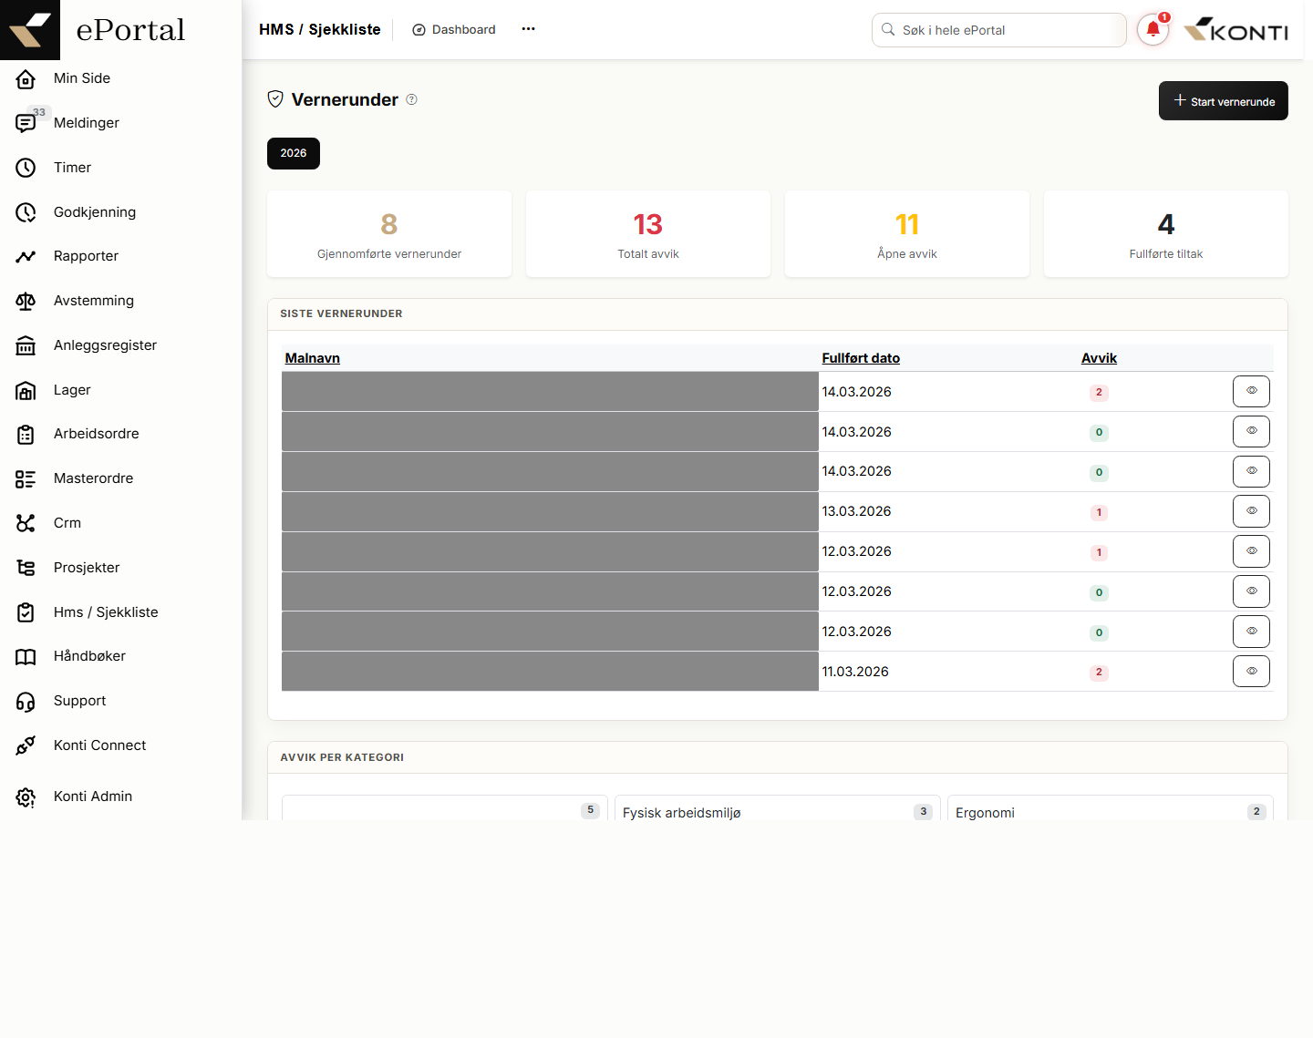Image resolution: width=1313 pixels, height=1038 pixels.
Task: View first 14.03.2026 vernerunde with 2 avvik
Action: pyautogui.click(x=1251, y=391)
